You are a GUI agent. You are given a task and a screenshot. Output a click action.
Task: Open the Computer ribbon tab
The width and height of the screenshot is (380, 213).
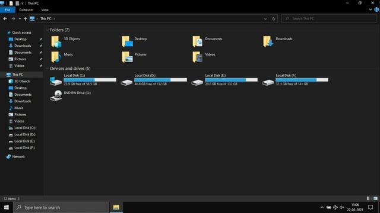[26, 9]
